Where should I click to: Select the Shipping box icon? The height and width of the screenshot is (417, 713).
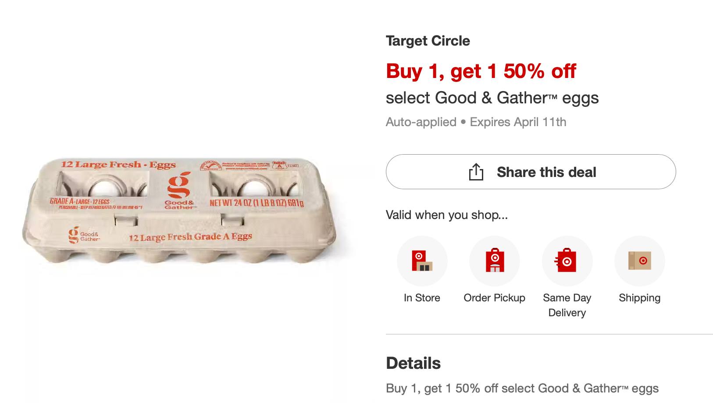point(640,261)
